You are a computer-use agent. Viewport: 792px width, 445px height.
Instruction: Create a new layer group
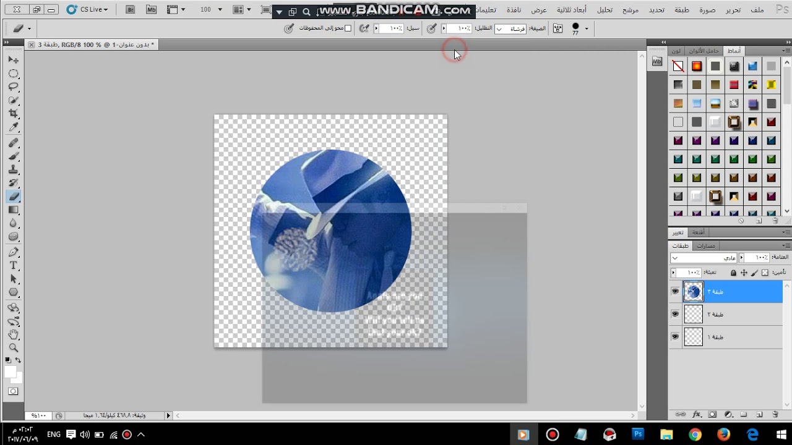coord(744,414)
